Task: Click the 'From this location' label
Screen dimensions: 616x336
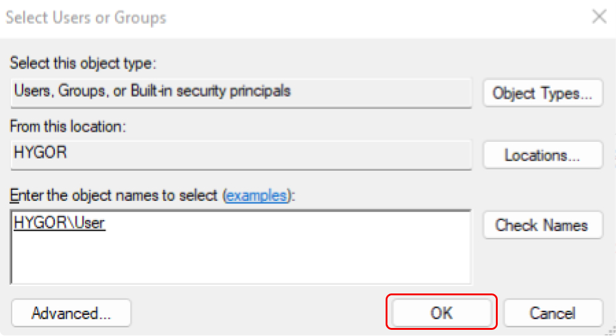Action: pos(69,127)
